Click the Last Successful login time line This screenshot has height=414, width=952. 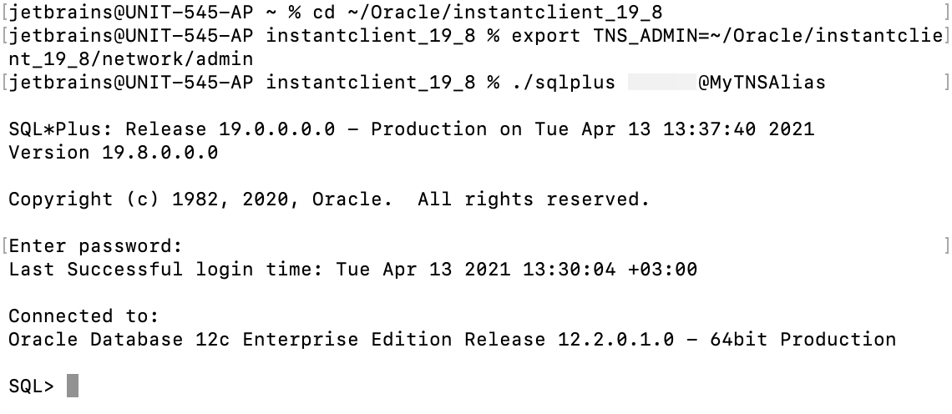pyautogui.click(x=352, y=270)
